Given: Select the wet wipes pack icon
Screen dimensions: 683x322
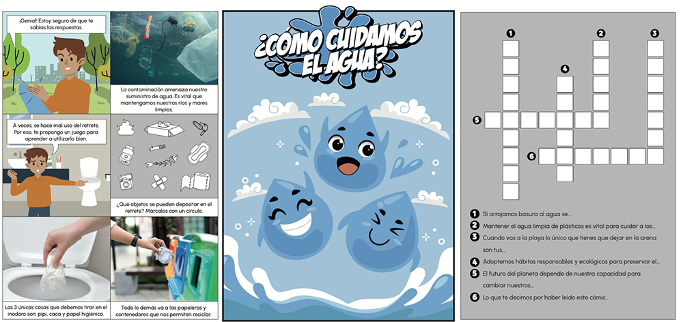Looking at the screenshot, I should [x=162, y=128].
